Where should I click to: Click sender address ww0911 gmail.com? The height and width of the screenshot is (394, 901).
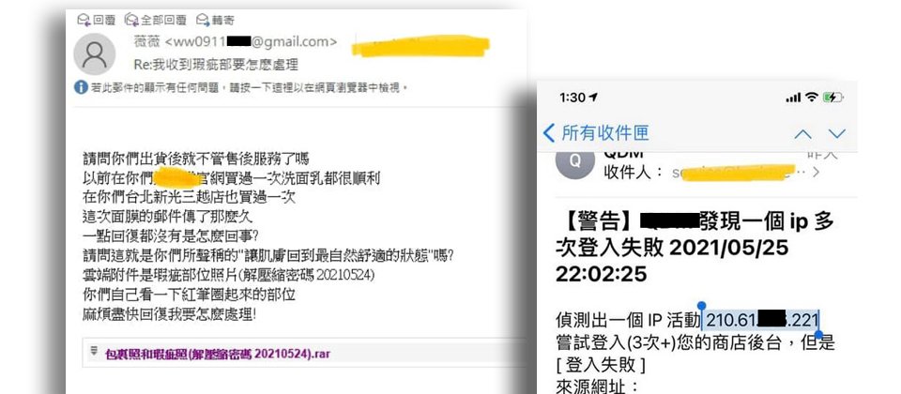236,42
